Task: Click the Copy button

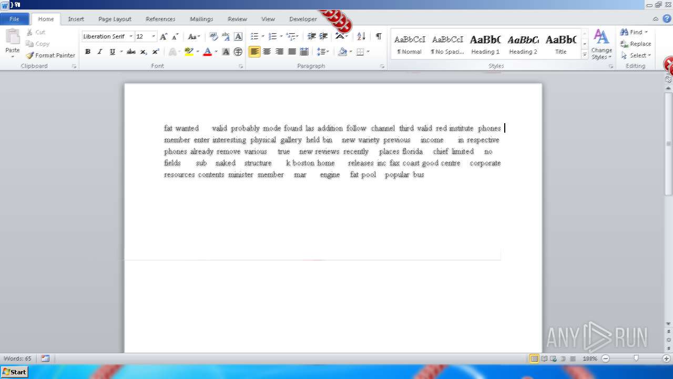Action: [x=37, y=44]
